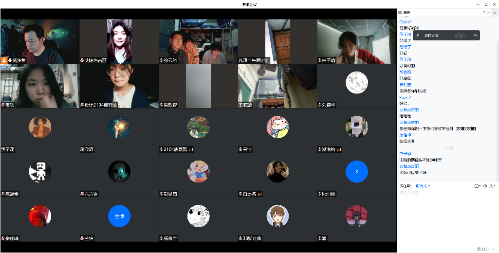Close the chat side panel
The width and height of the screenshot is (499, 253).
(x=488, y=13)
